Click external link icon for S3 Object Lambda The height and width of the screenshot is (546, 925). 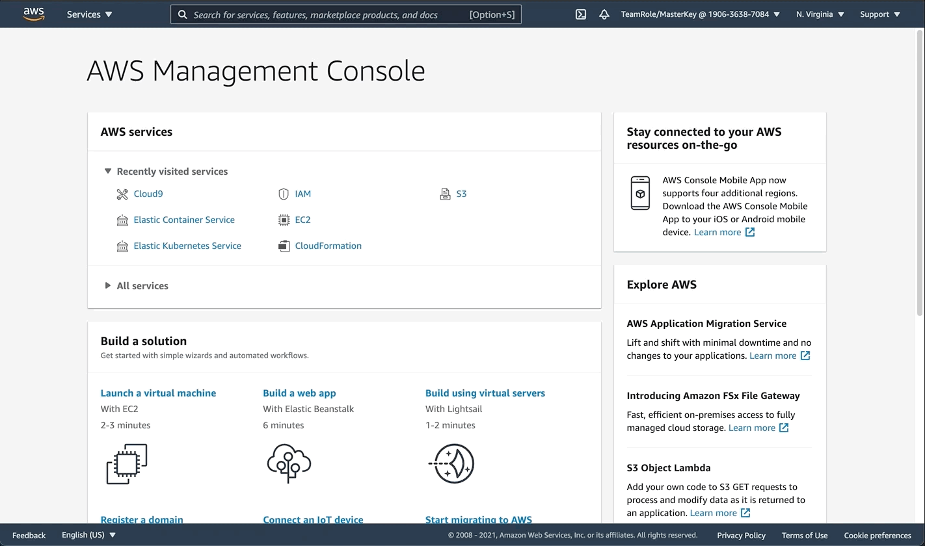(745, 513)
